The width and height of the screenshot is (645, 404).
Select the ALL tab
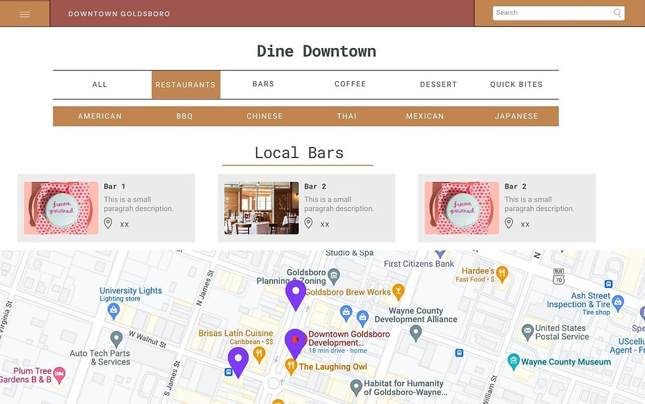(x=99, y=84)
